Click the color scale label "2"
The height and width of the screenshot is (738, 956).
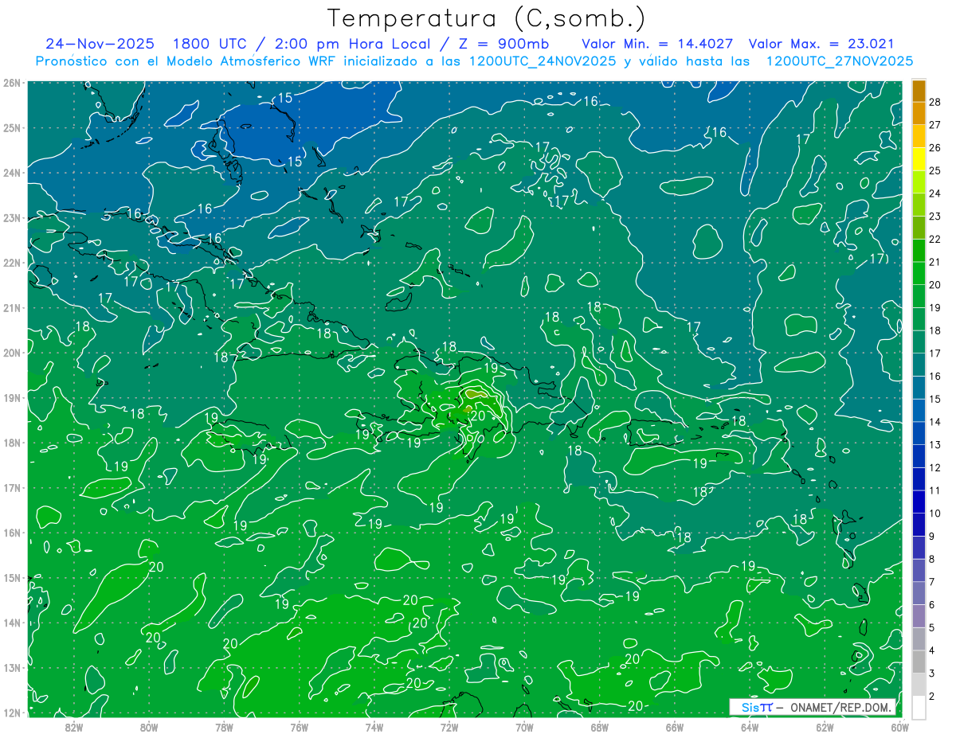coord(931,697)
